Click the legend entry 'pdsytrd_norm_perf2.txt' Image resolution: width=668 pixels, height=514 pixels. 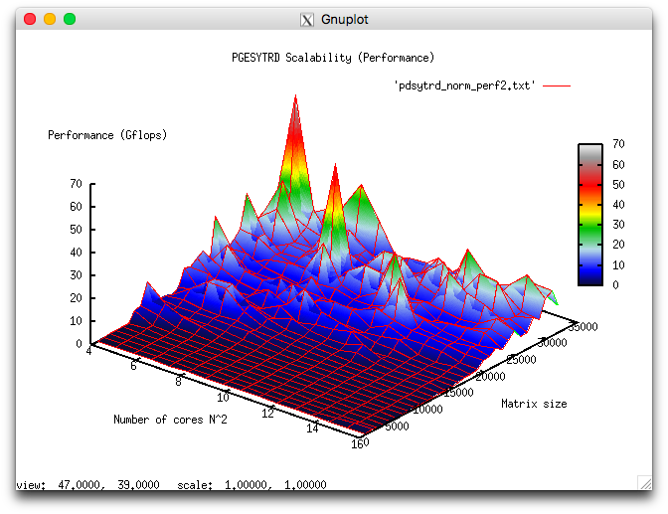[x=464, y=86]
